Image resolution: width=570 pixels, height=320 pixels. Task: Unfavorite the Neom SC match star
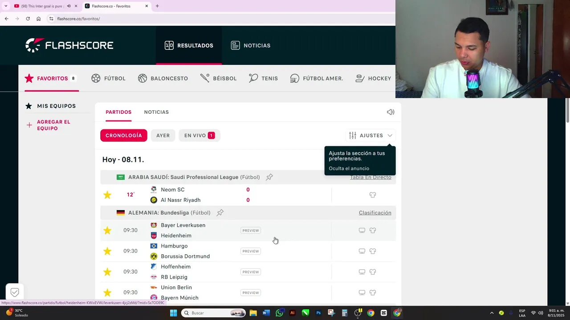[107, 195]
